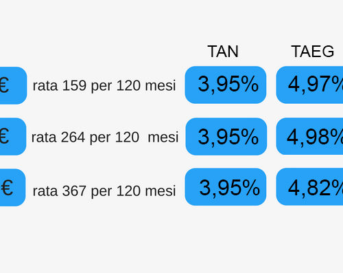
Task: Select the 3,95% TAN badge for rata 264
Action: click(x=226, y=136)
